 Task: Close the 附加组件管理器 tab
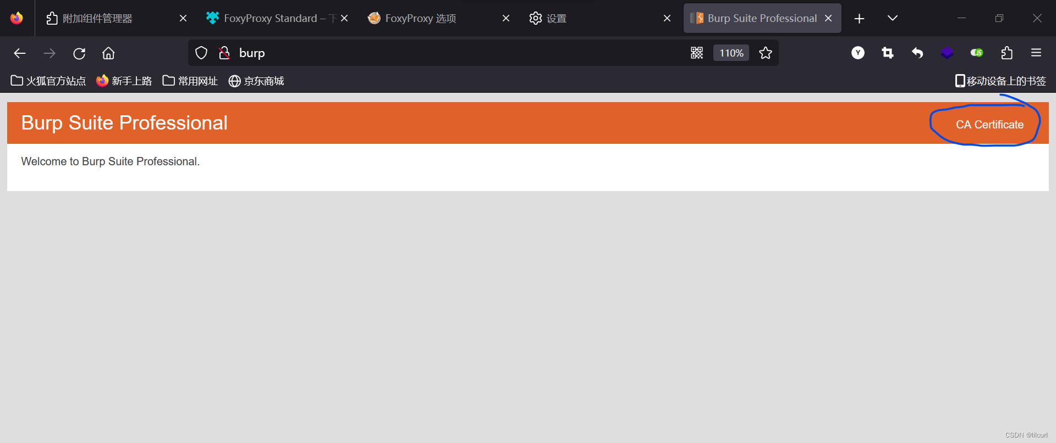click(183, 18)
